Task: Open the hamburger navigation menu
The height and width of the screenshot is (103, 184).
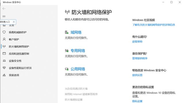Action: click(4, 16)
